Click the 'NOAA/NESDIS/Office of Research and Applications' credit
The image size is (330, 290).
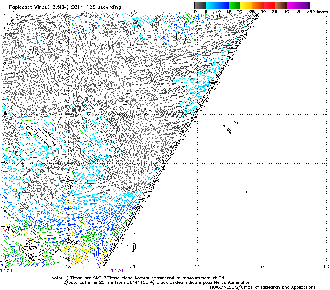coord(263,287)
